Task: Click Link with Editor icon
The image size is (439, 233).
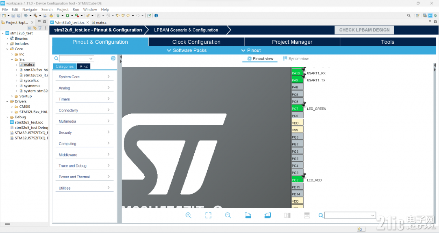Action: (x=35, y=28)
